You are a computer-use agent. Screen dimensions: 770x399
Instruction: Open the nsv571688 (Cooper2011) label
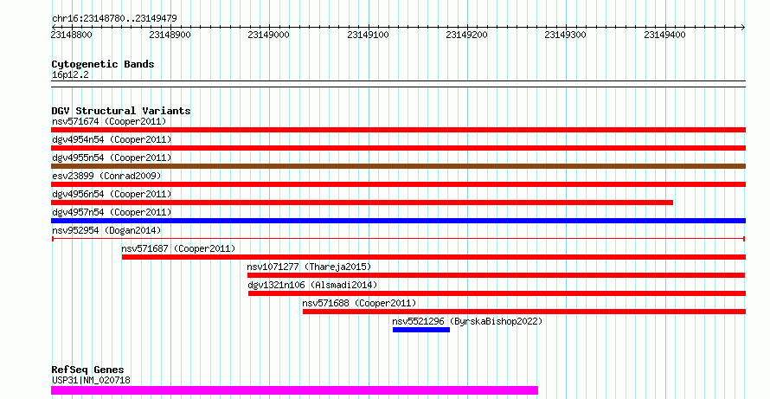[x=359, y=303]
